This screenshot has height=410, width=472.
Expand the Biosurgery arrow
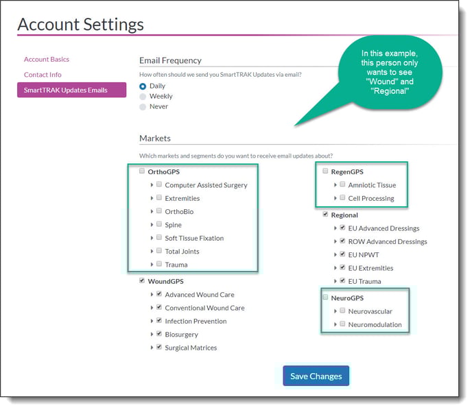[152, 334]
